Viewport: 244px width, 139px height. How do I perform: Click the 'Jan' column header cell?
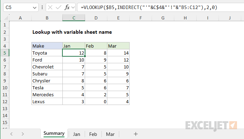(74, 46)
